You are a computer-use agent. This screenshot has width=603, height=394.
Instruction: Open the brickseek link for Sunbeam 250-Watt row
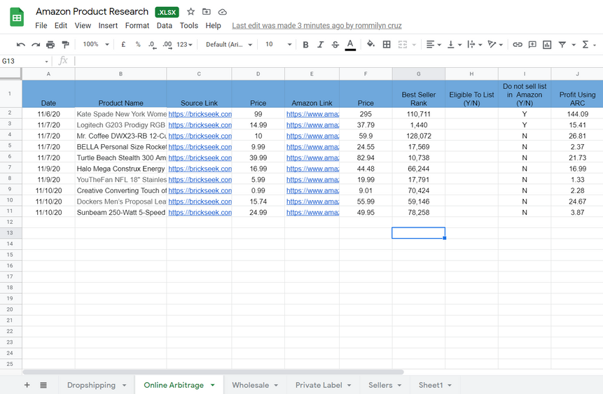pos(200,213)
